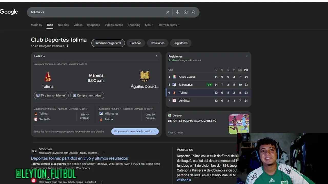This screenshot has width=328, height=184.
Task: Select the Partidos chip
Action: click(136, 43)
